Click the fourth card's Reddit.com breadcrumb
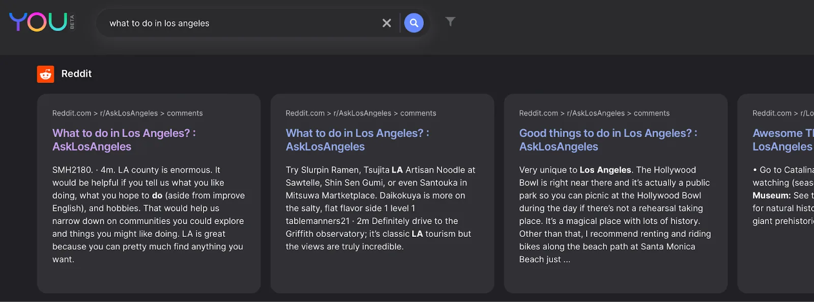Viewport: 814px width, 302px height. [x=772, y=113]
